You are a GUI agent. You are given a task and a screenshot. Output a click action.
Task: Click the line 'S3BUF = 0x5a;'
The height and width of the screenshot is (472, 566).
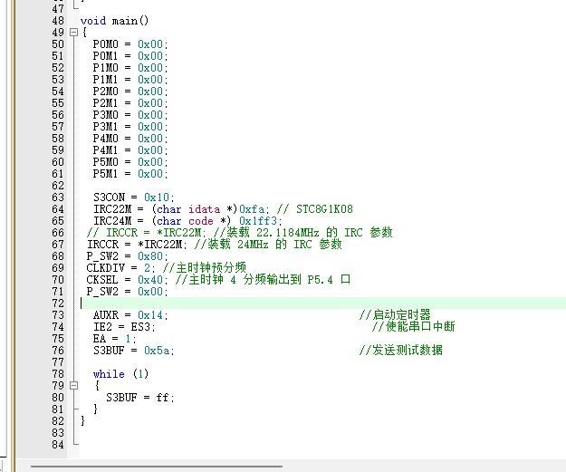(134, 351)
